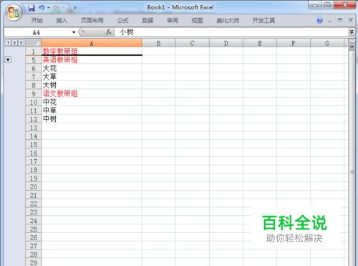Select all cells using the corner button
Viewport: 358px width, 266px height.
(x=34, y=43)
